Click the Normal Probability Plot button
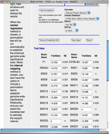The width and height of the screenshot is (109, 134). point(49,40)
